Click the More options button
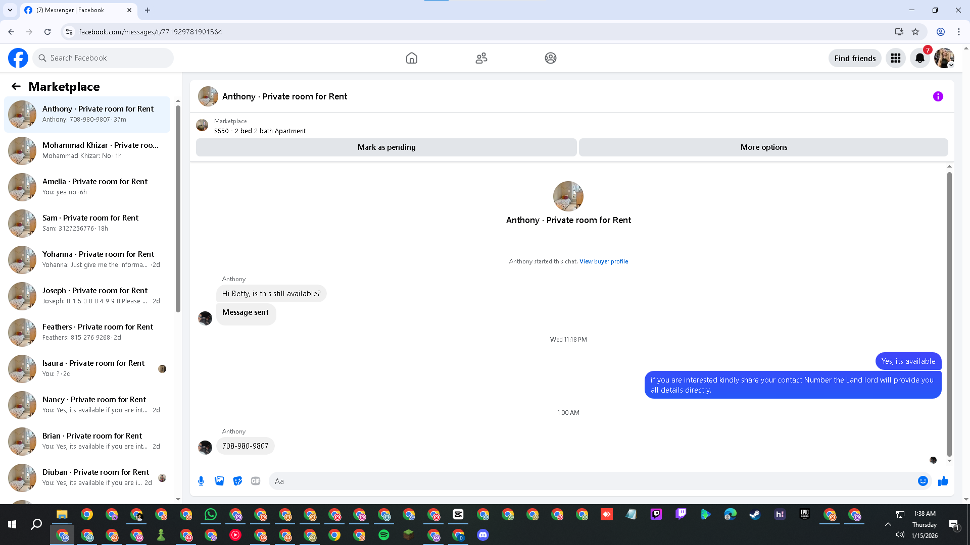The width and height of the screenshot is (970, 545). [x=763, y=147]
